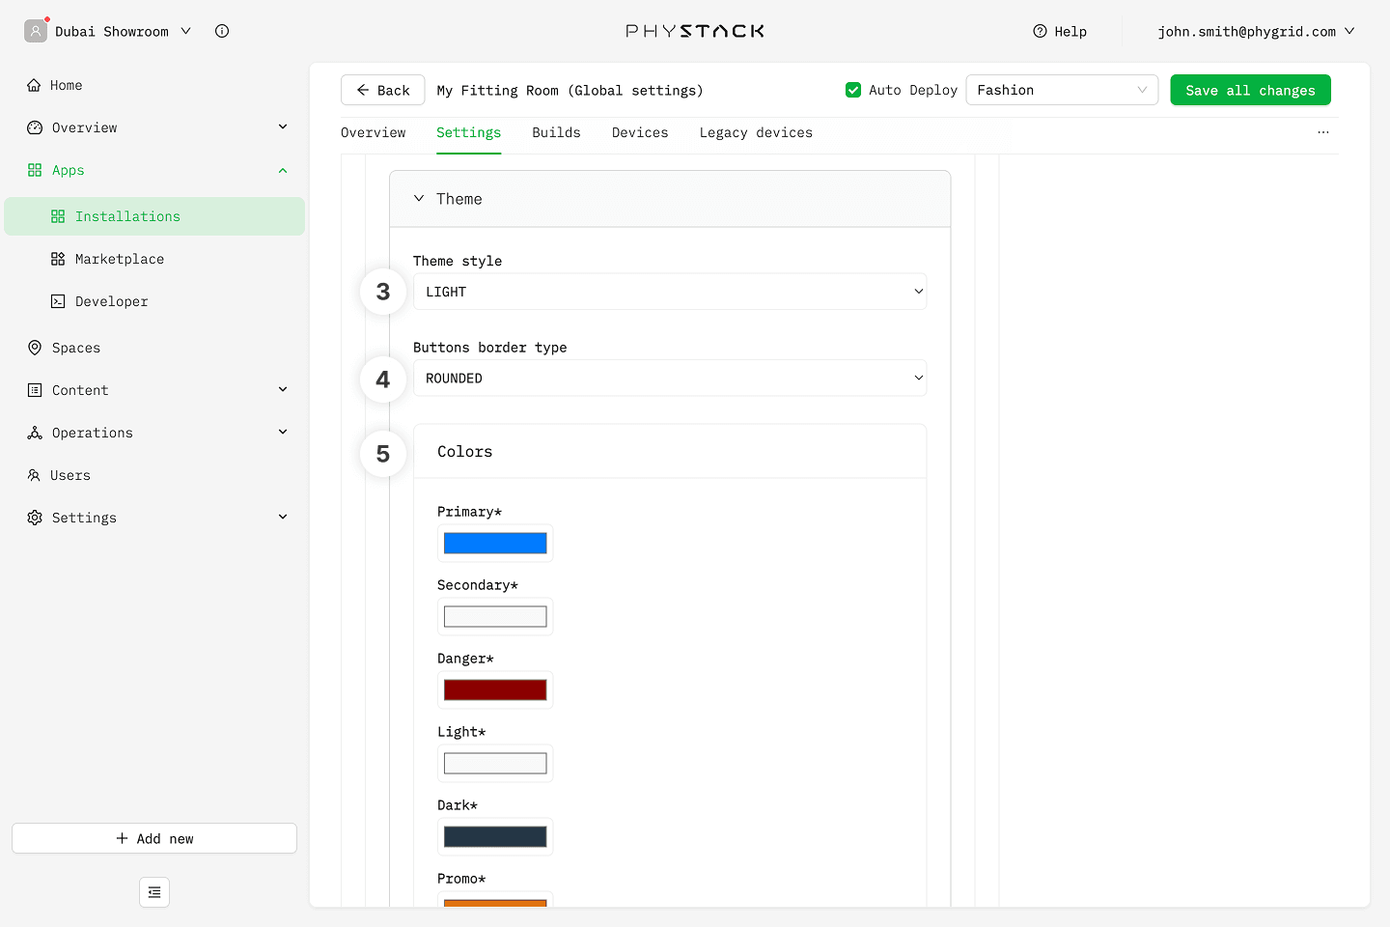This screenshot has width=1390, height=927.
Task: Open the Help link
Action: point(1060,31)
